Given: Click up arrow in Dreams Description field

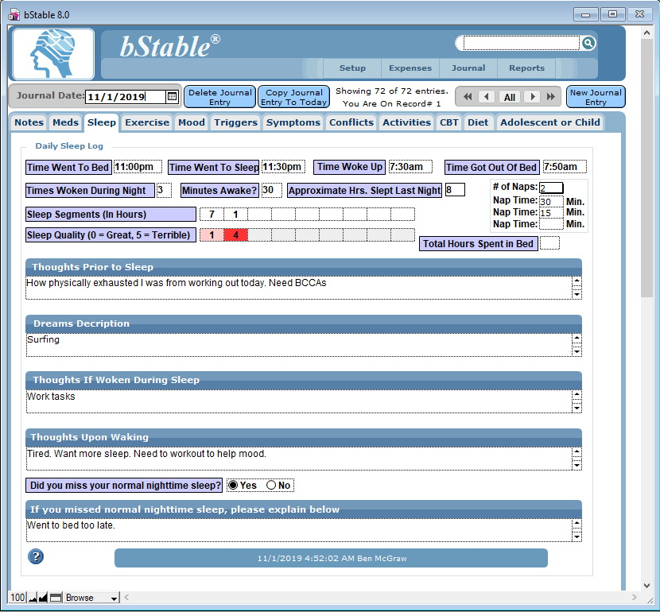Looking at the screenshot, I should 577,338.
